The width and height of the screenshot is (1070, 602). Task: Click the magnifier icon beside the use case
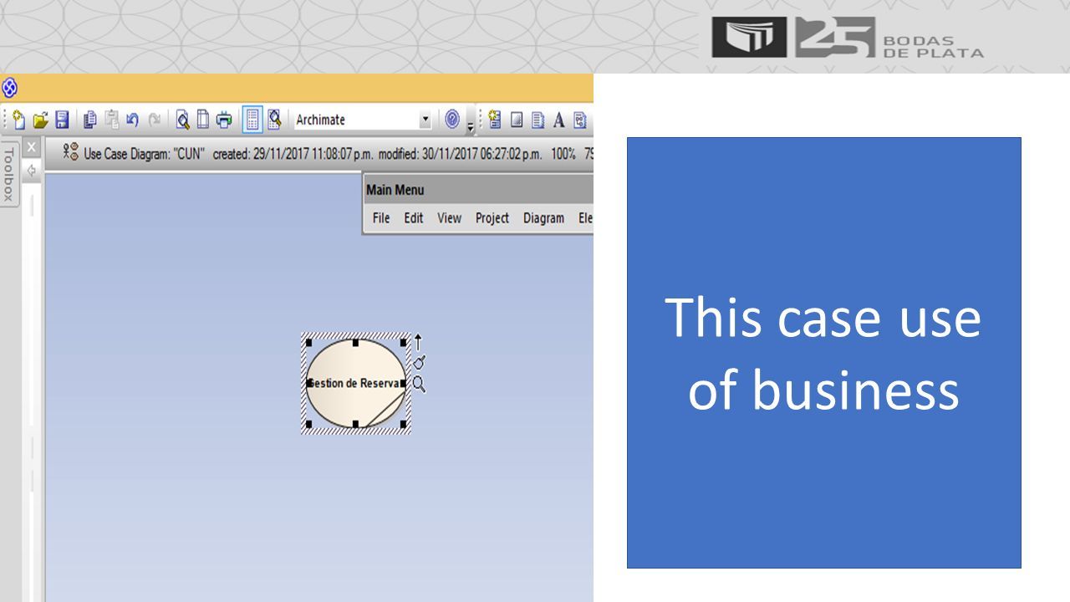tap(419, 385)
